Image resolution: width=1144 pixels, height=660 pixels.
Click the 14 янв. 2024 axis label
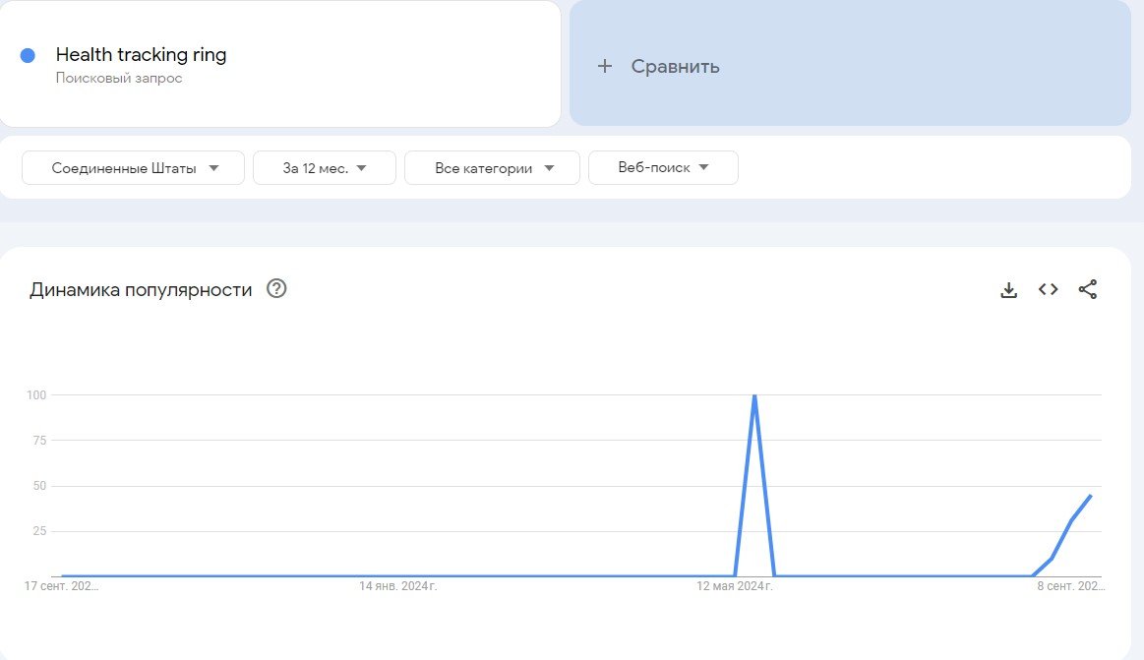click(399, 584)
